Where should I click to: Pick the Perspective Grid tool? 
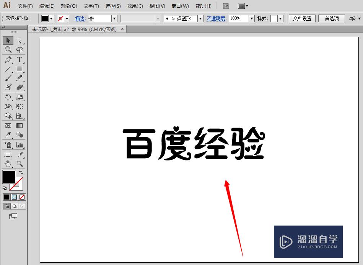[20, 116]
